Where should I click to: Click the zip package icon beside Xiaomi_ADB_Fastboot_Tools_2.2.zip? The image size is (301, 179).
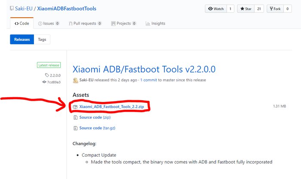(76, 106)
